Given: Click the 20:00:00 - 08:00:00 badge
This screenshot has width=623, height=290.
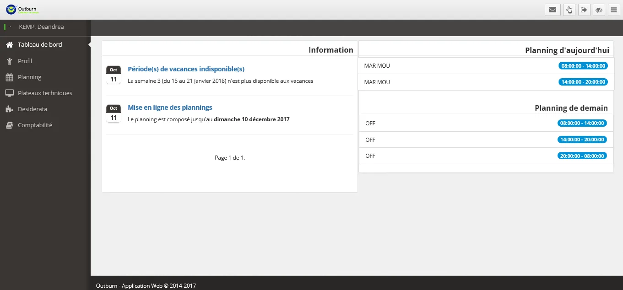Looking at the screenshot, I should (582, 156).
